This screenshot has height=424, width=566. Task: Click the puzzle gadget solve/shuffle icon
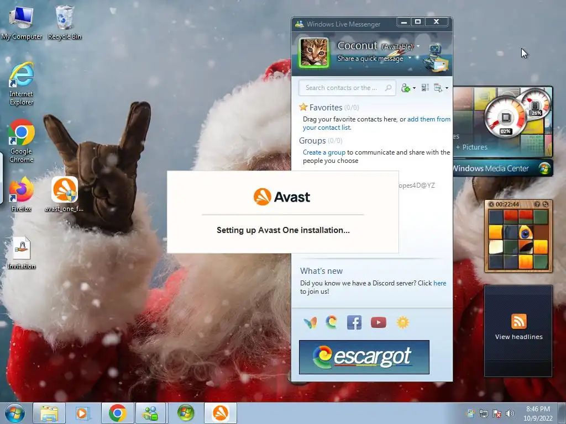(x=545, y=204)
